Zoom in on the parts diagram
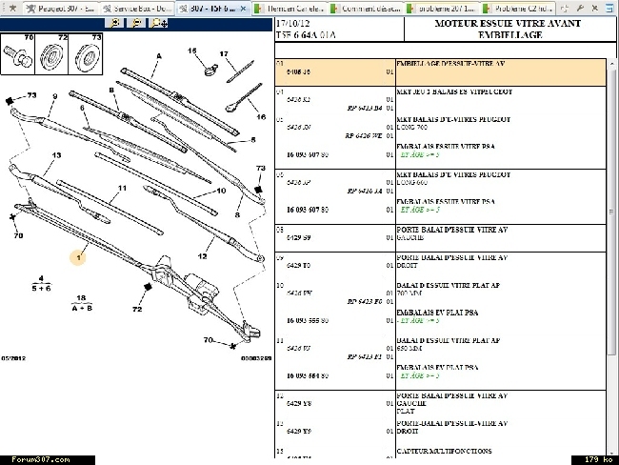The width and height of the screenshot is (619, 465). pyautogui.click(x=115, y=23)
